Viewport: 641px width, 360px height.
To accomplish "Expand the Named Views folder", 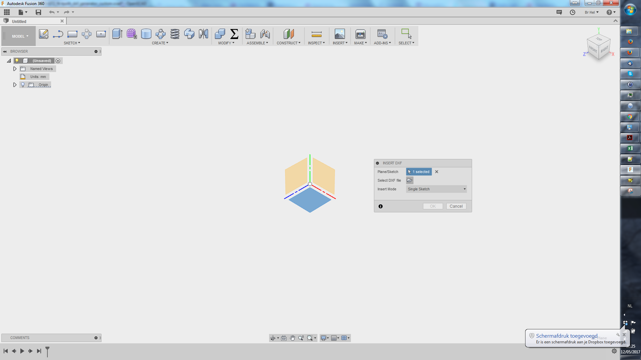I will pos(15,69).
